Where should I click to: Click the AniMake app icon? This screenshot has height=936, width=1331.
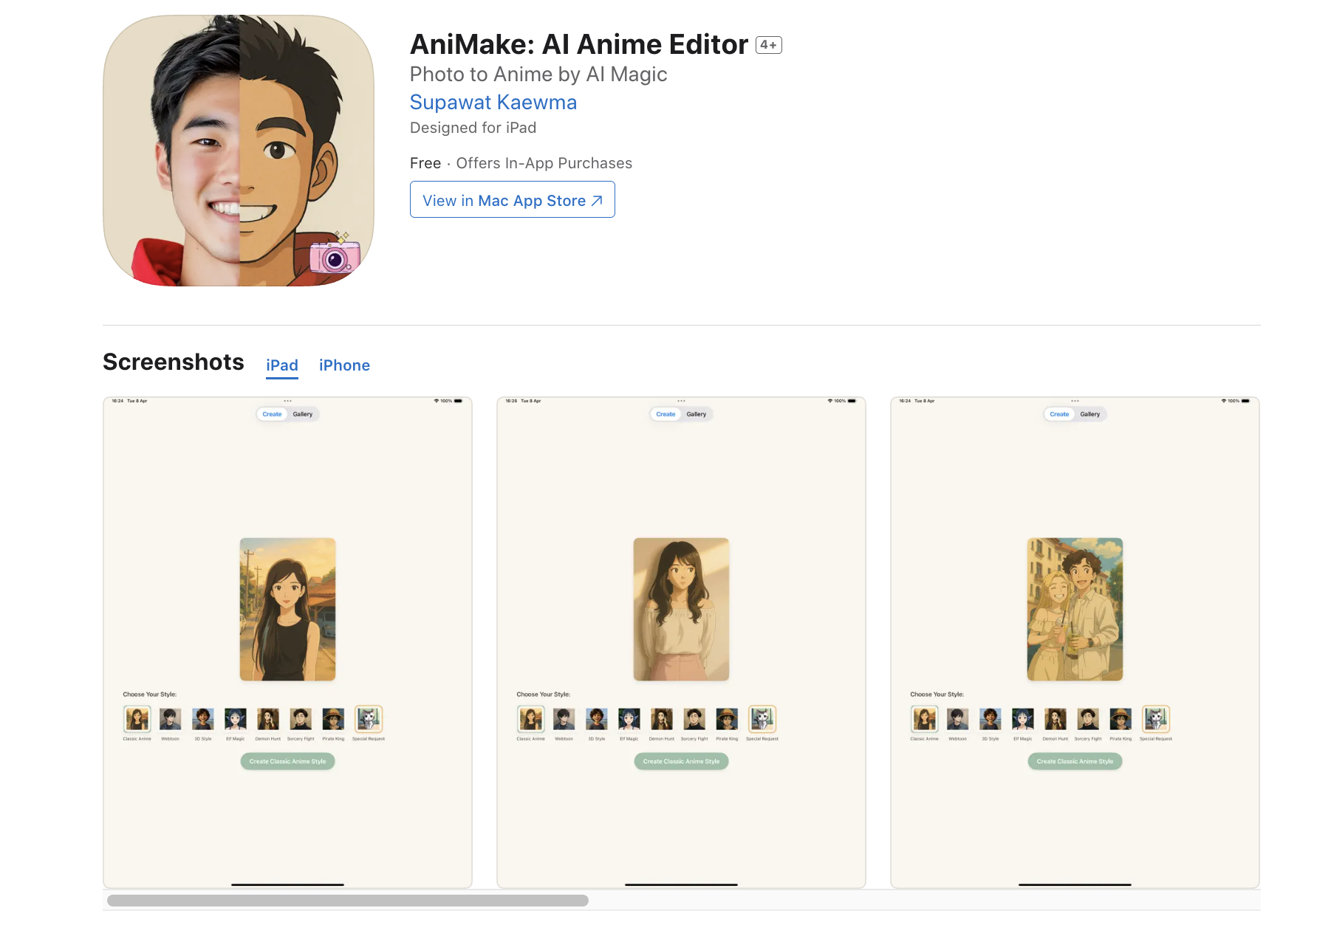(239, 151)
